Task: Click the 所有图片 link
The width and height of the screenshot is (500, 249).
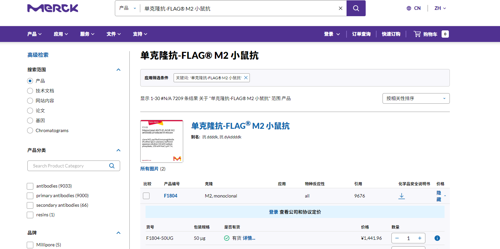Action: click(149, 169)
